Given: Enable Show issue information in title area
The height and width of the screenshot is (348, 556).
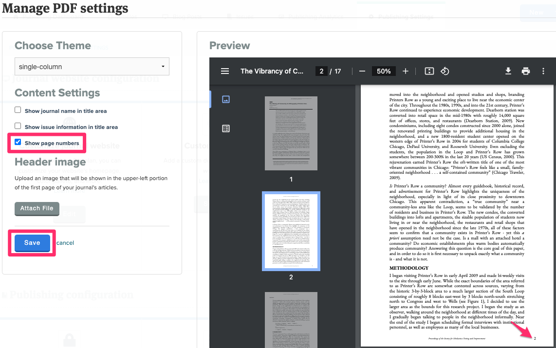Looking at the screenshot, I should click(18, 126).
